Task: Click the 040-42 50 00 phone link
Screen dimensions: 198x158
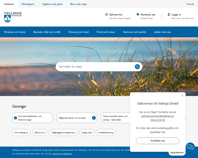Action: click(x=158, y=120)
